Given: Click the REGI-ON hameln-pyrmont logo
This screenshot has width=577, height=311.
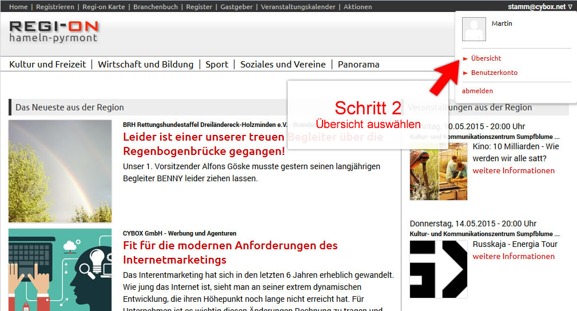Looking at the screenshot, I should point(54,32).
